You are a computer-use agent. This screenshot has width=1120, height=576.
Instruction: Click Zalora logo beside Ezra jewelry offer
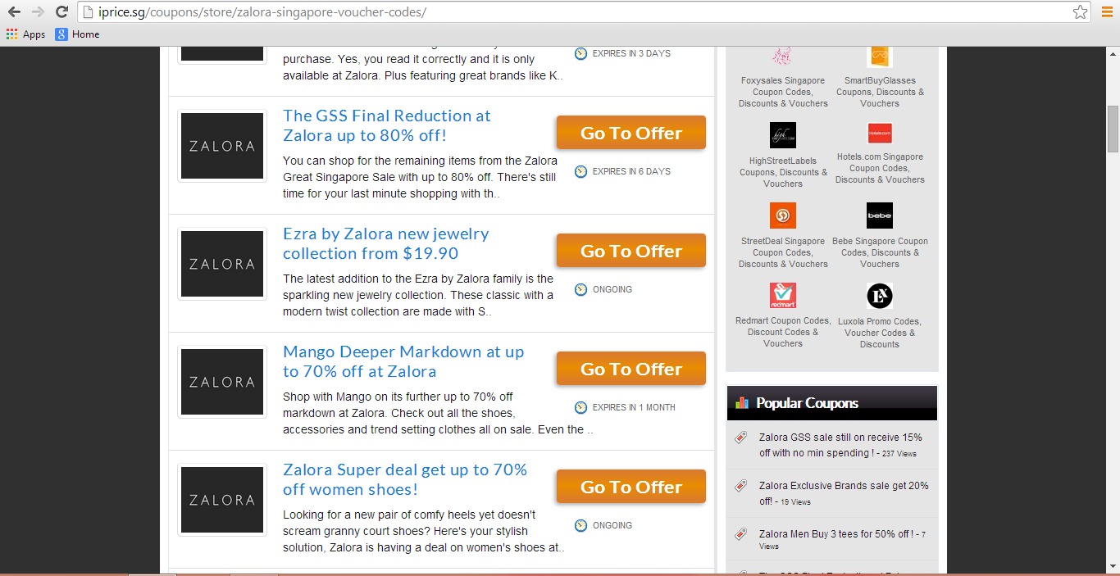point(222,264)
